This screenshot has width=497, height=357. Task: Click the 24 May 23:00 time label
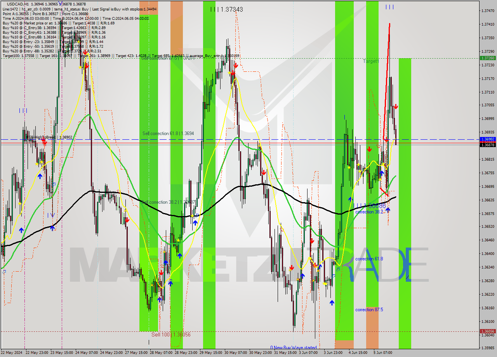(111, 353)
